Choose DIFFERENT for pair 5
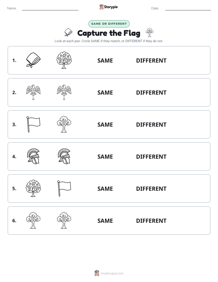Viewport: 218px width, 282px height. tap(151, 189)
